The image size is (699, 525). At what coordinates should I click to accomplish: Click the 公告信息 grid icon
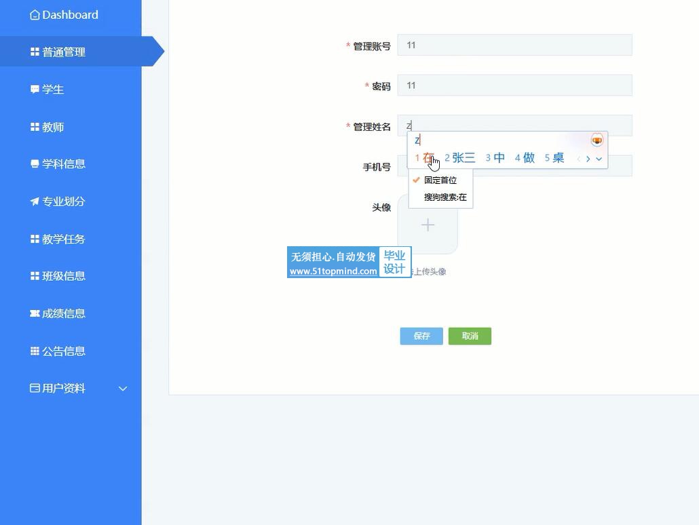point(35,351)
